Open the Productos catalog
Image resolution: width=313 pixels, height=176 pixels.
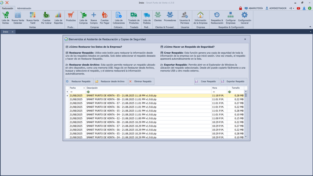[71, 17]
